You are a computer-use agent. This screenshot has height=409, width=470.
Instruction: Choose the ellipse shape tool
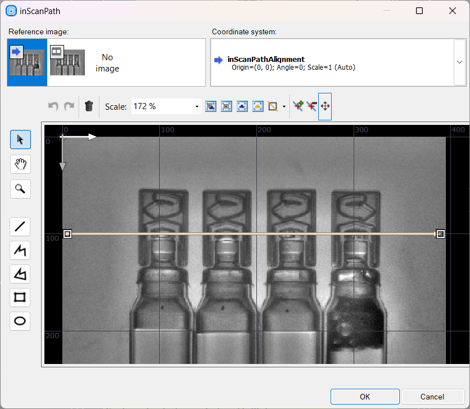(20, 321)
